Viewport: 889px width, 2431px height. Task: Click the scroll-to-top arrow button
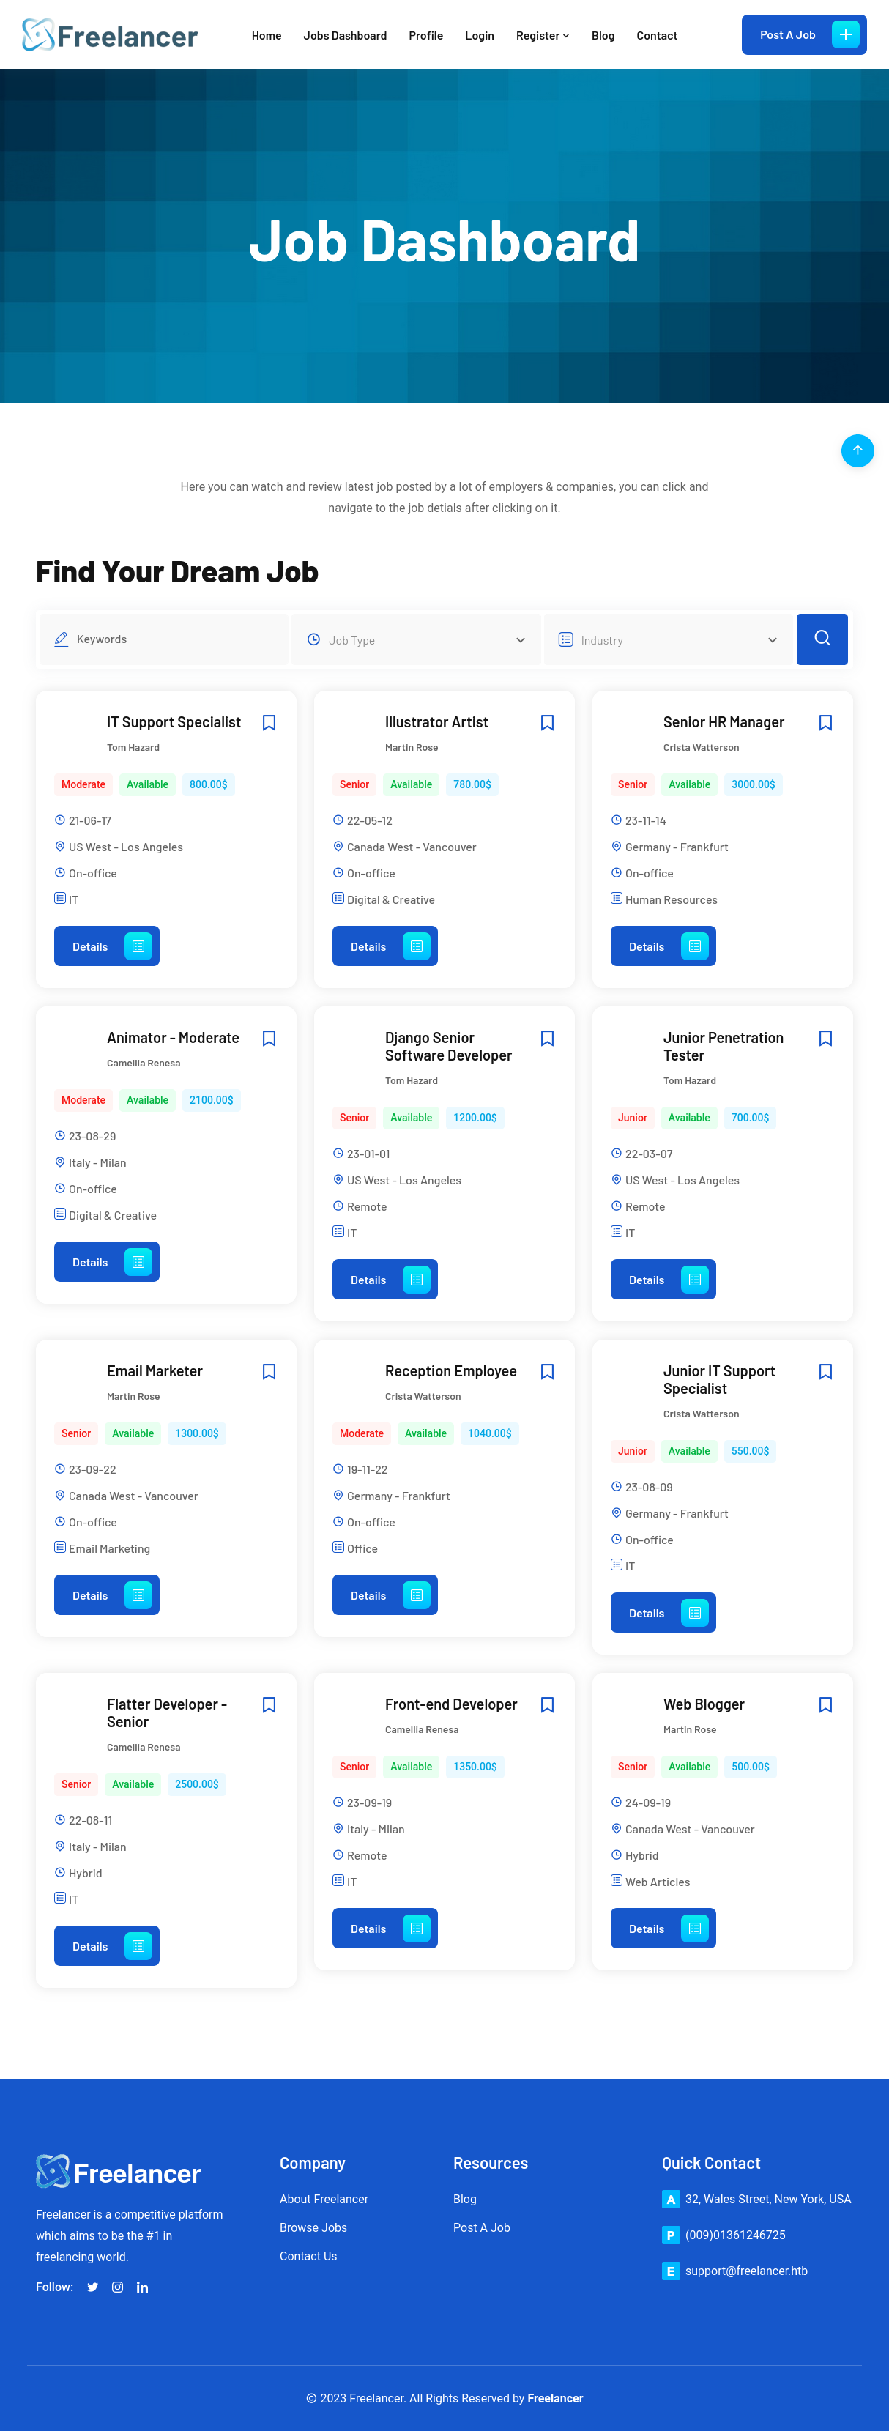(x=857, y=450)
